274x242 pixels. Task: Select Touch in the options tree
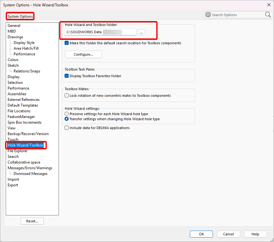click(x=13, y=140)
